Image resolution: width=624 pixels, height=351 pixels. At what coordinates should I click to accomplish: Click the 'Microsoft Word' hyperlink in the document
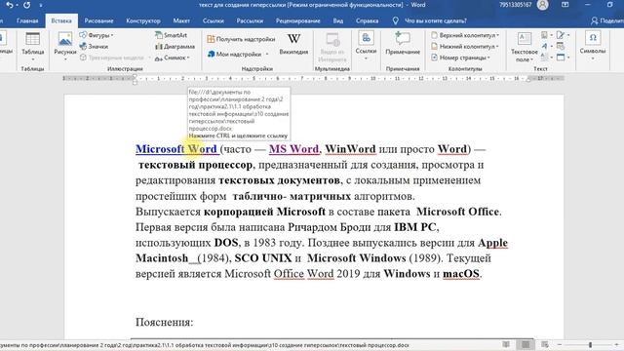(x=177, y=149)
